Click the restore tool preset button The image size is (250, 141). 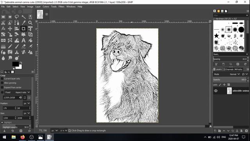coord(12,131)
